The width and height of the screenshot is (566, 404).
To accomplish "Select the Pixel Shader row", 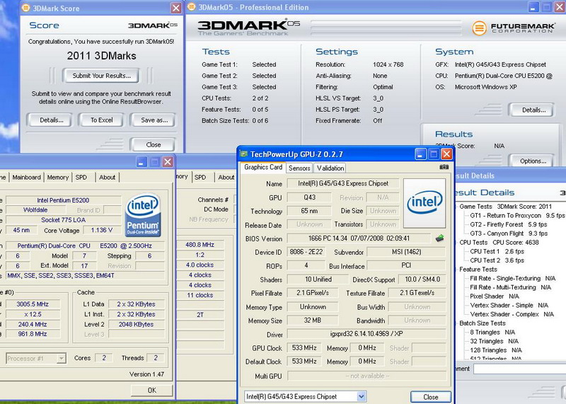I will pyautogui.click(x=495, y=296).
